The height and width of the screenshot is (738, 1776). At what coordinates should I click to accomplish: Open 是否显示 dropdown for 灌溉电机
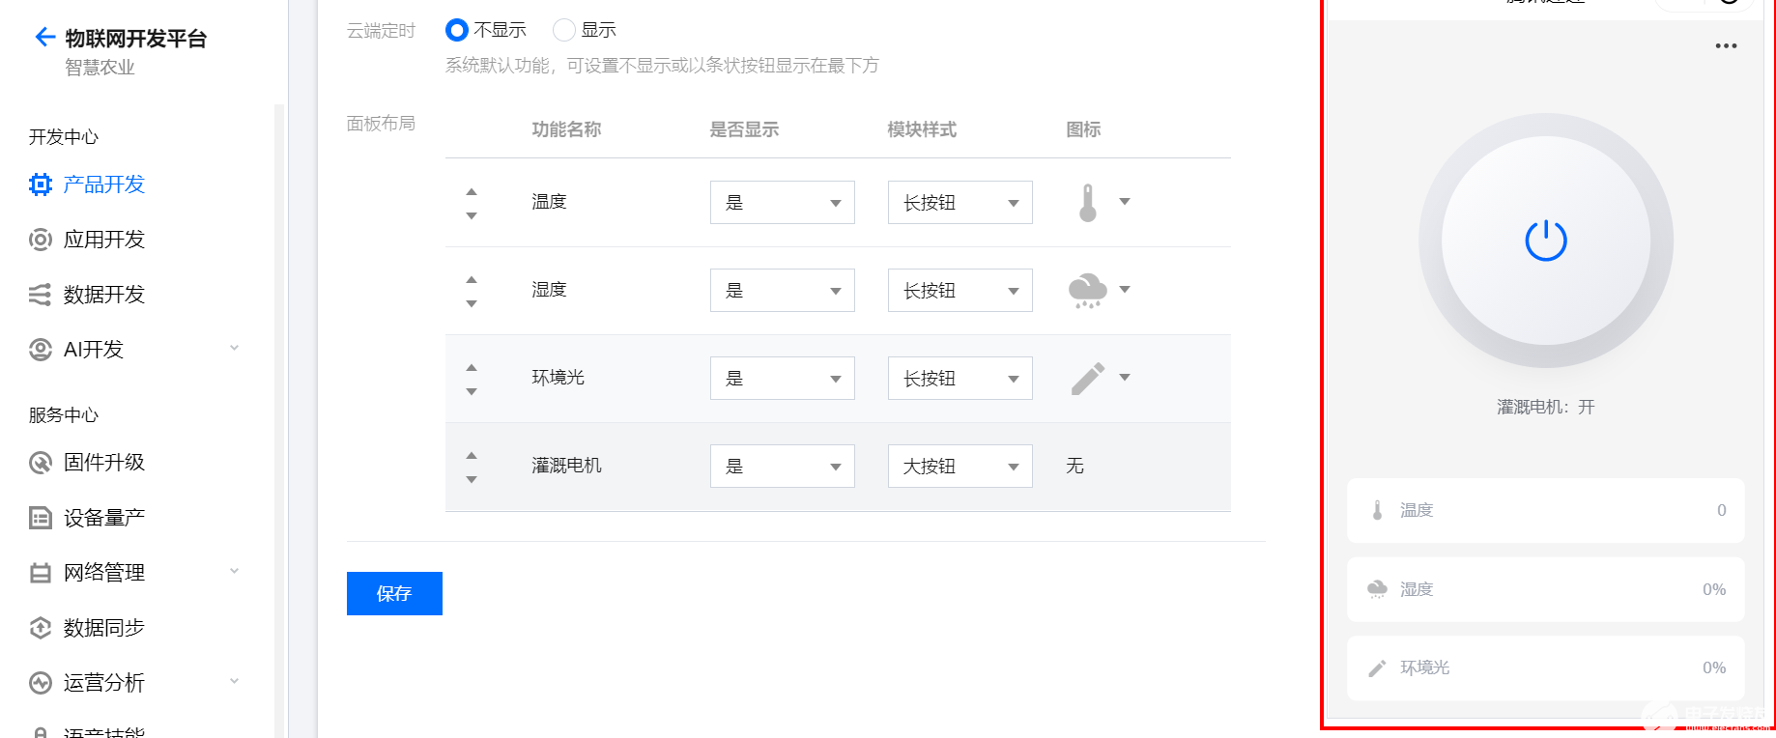[783, 467]
